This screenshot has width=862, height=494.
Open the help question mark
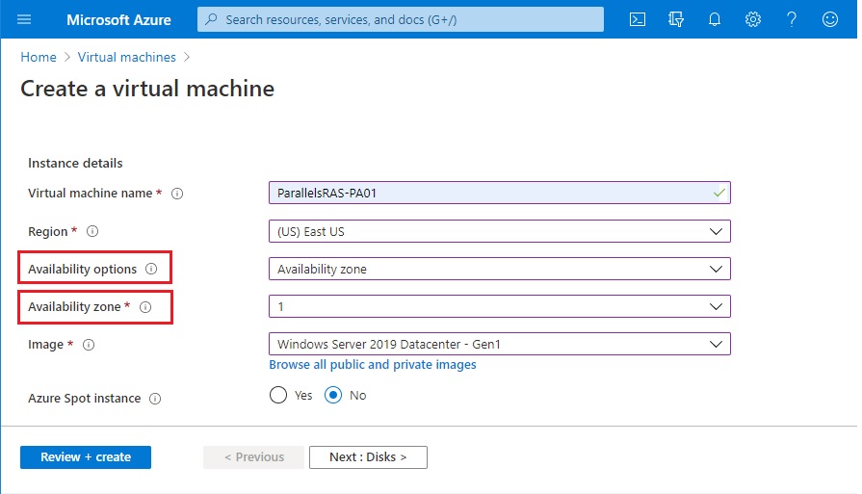pyautogui.click(x=791, y=20)
